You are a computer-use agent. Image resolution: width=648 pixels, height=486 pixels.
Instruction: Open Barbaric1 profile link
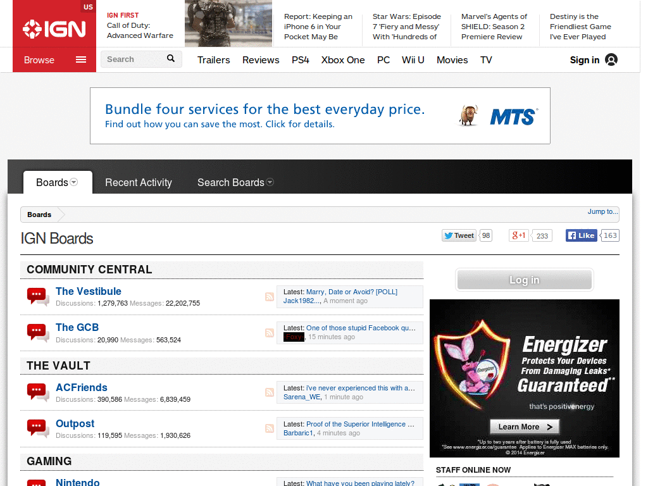click(299, 433)
